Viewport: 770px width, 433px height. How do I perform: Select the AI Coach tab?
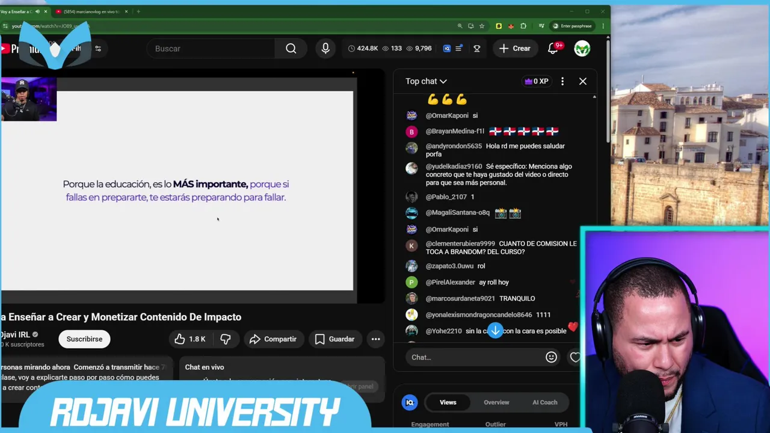(x=545, y=402)
